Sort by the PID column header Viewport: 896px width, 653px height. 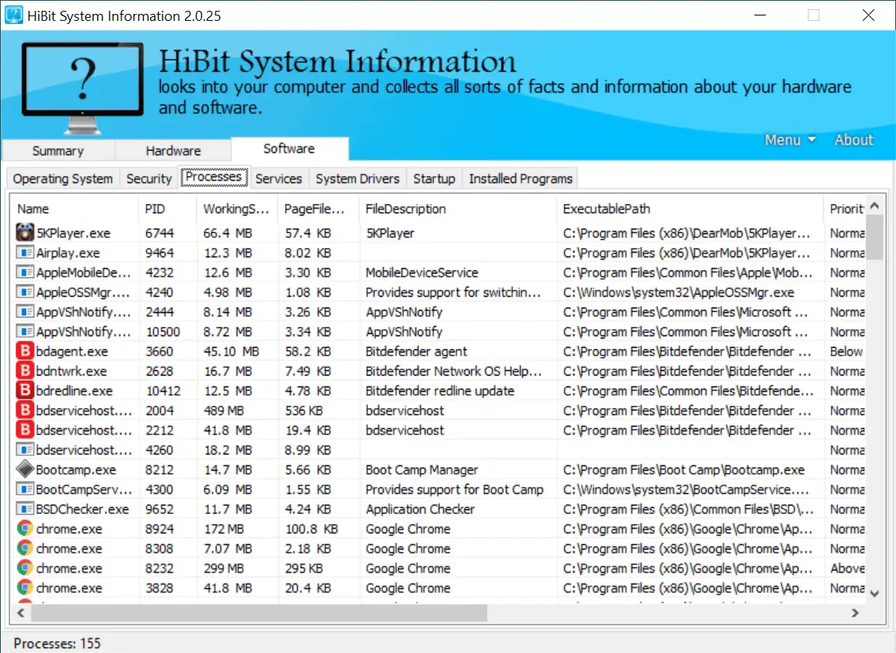click(x=167, y=209)
